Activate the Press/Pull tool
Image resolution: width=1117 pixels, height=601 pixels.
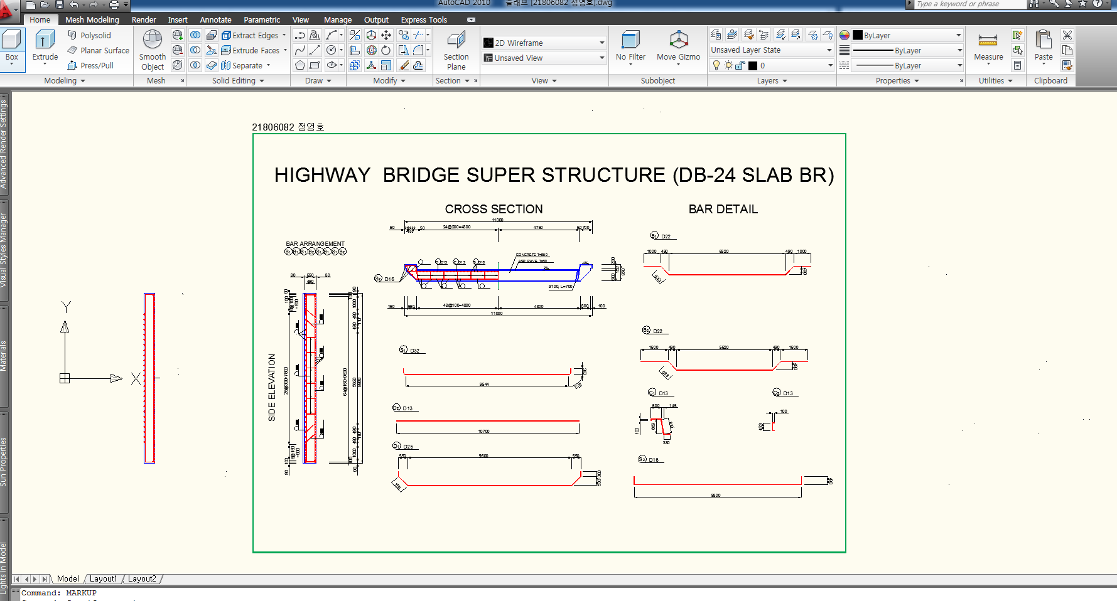coord(90,66)
